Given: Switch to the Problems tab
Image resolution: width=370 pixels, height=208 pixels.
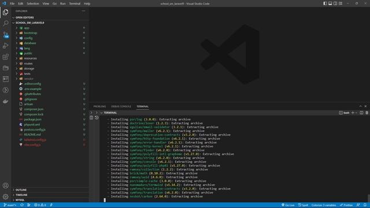Looking at the screenshot, I should pos(99,106).
